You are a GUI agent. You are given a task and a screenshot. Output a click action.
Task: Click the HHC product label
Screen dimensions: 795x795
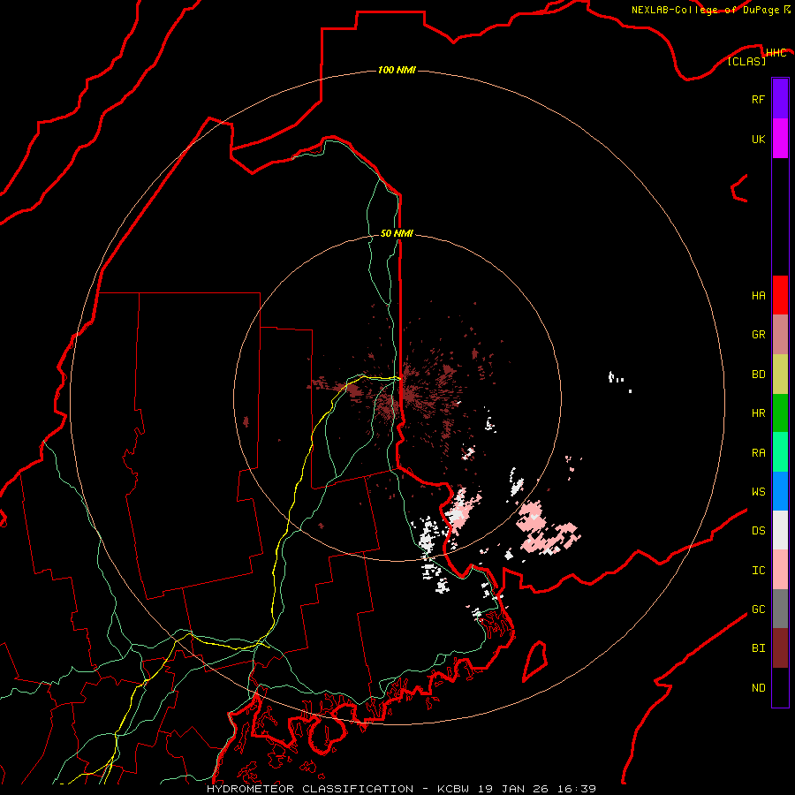[x=776, y=53]
